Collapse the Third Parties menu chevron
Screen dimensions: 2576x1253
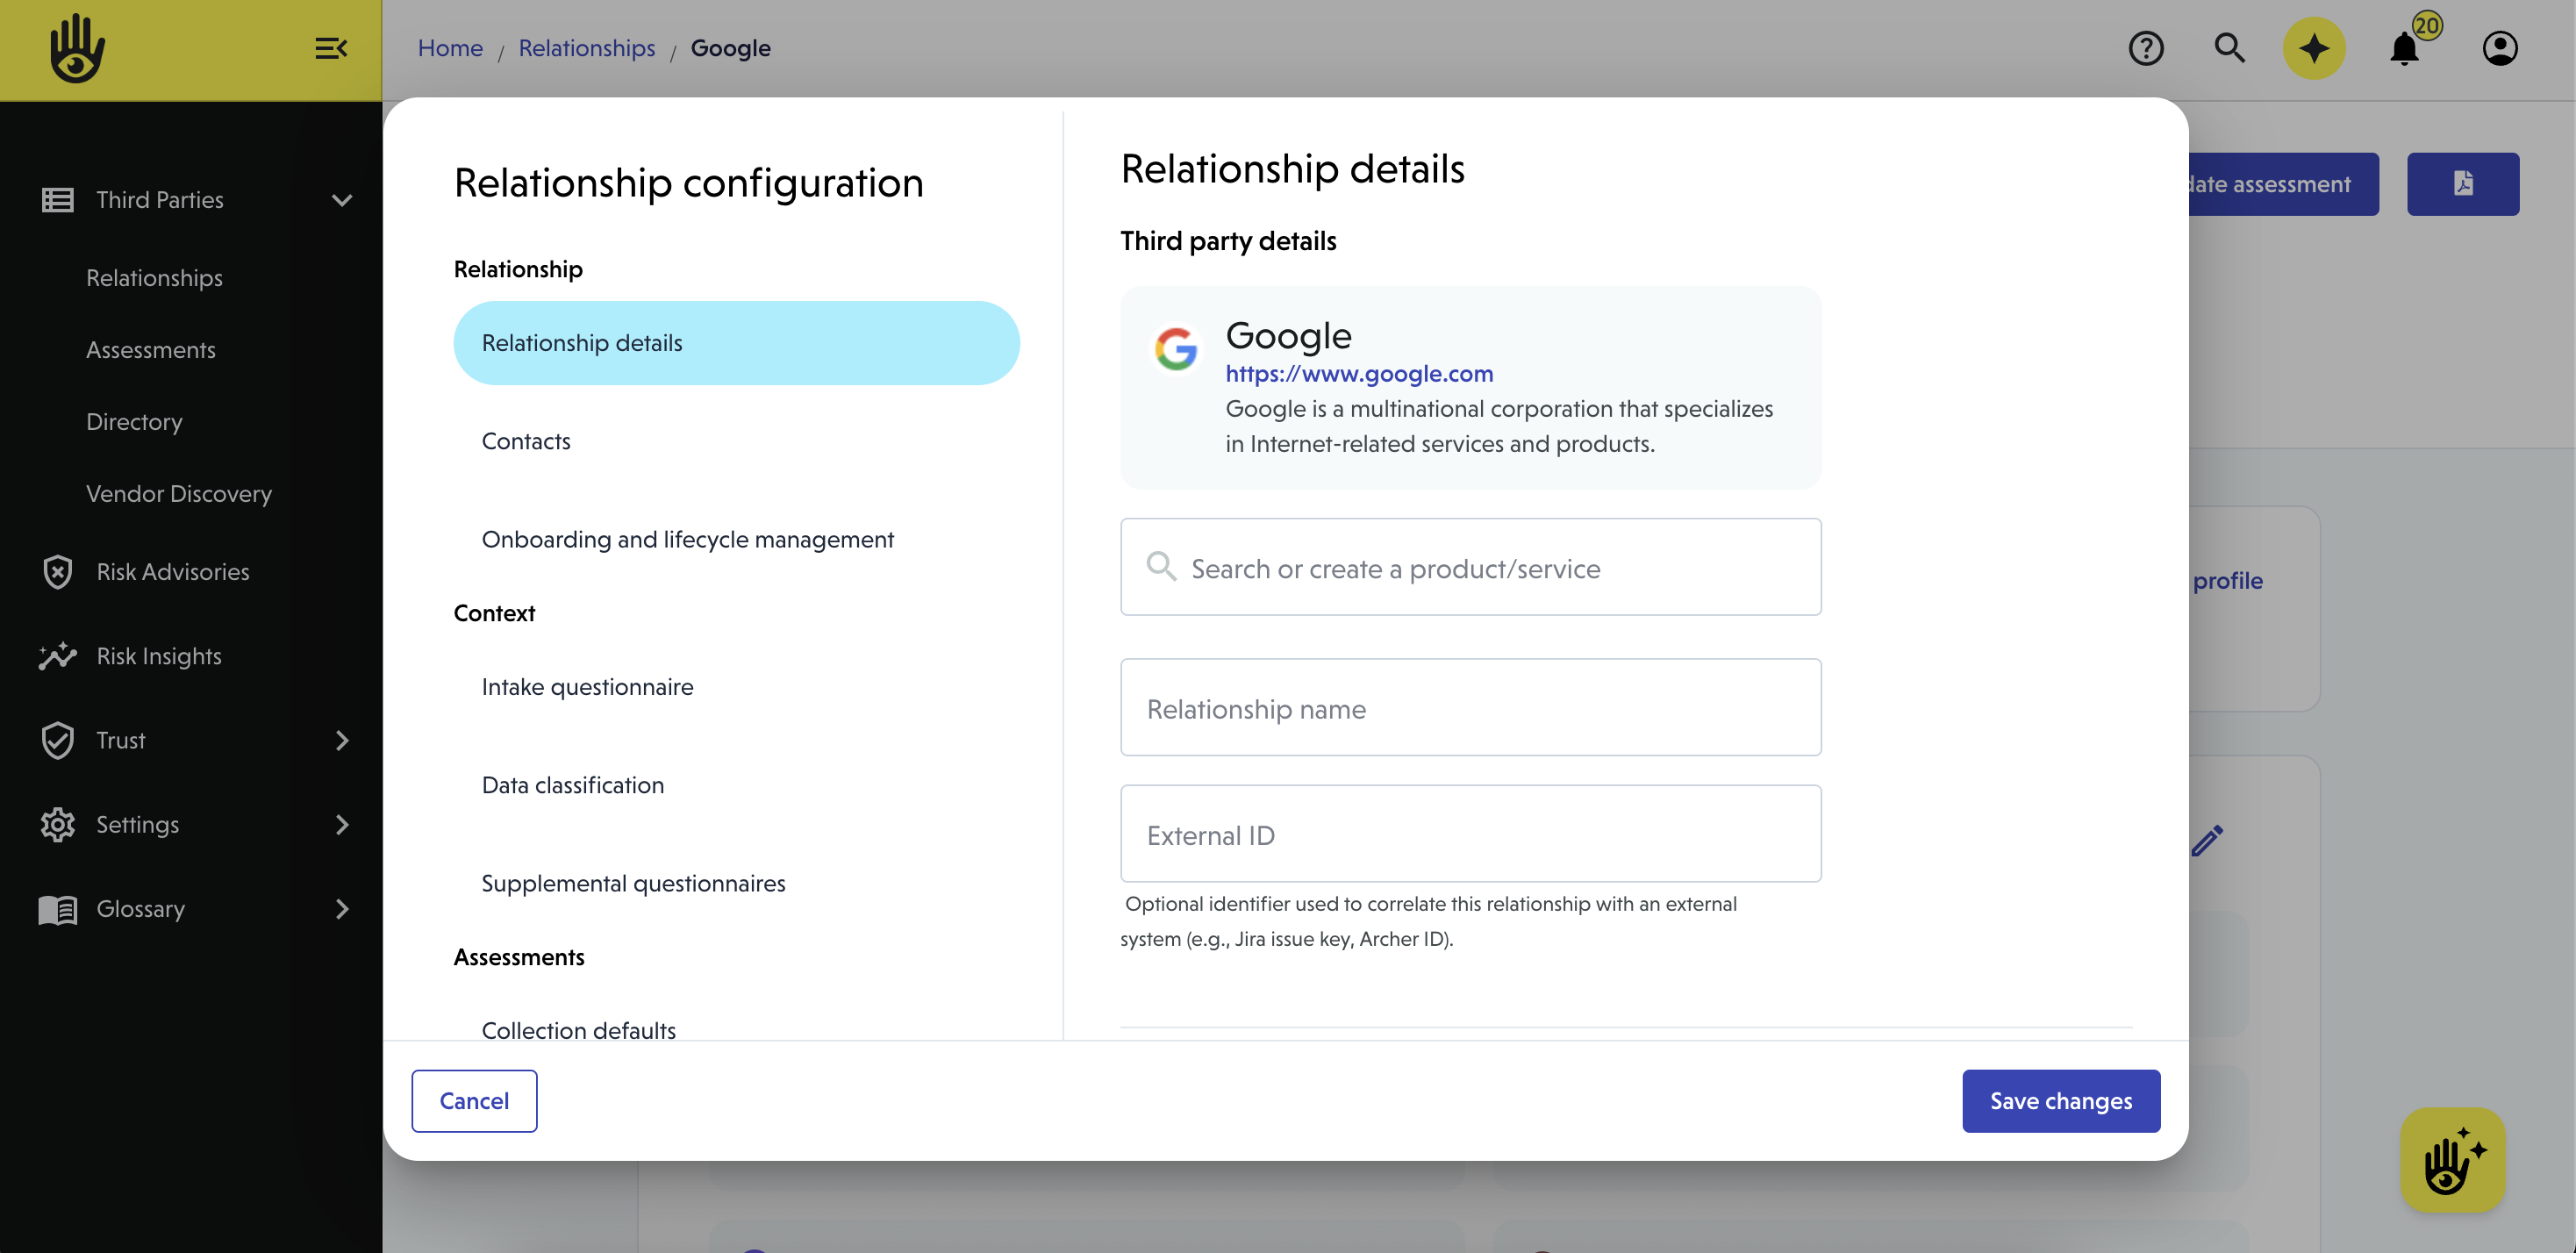pos(342,200)
